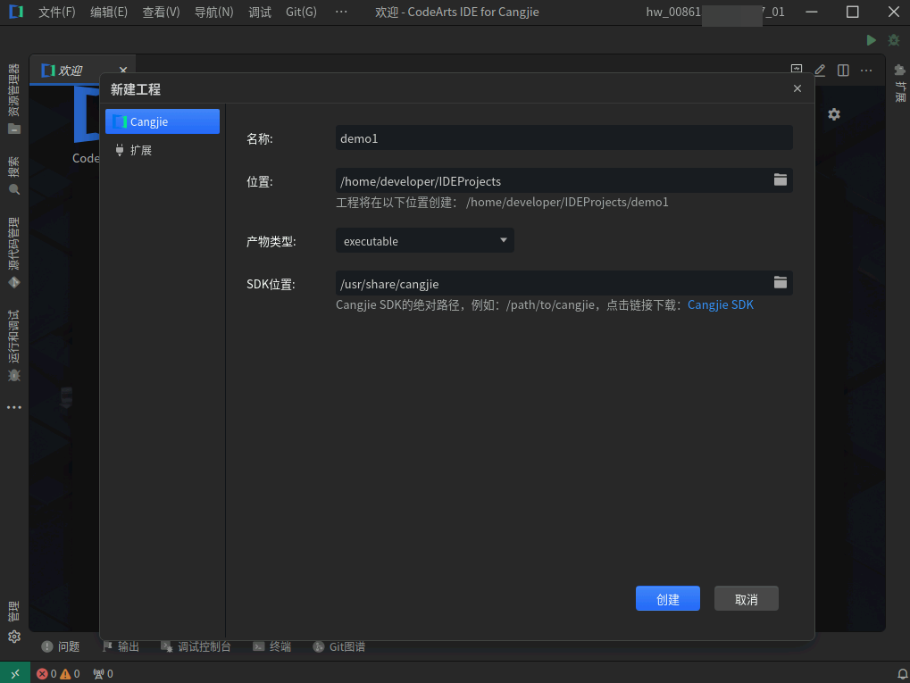Open the Search sidebar panel
Screen dimensions: 910x683
[x=14, y=175]
